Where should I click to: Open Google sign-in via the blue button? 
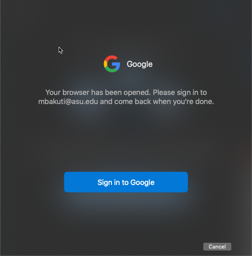click(126, 182)
